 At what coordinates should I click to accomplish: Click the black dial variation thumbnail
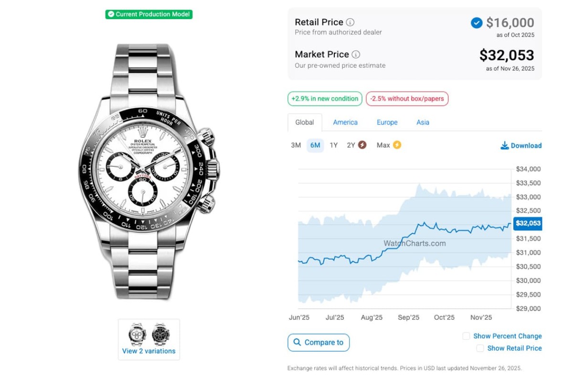(160, 334)
